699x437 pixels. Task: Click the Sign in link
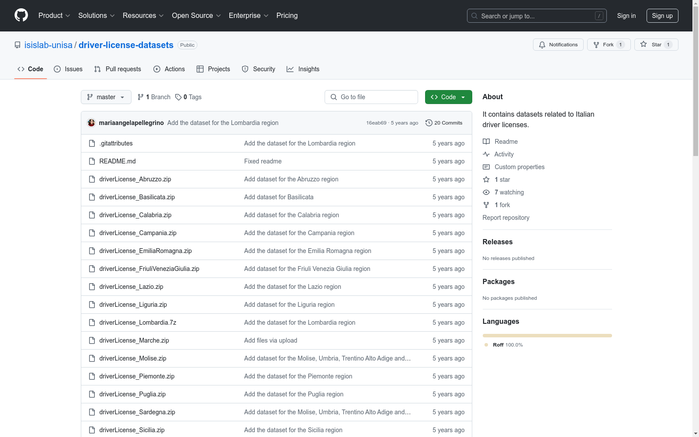tap(626, 16)
